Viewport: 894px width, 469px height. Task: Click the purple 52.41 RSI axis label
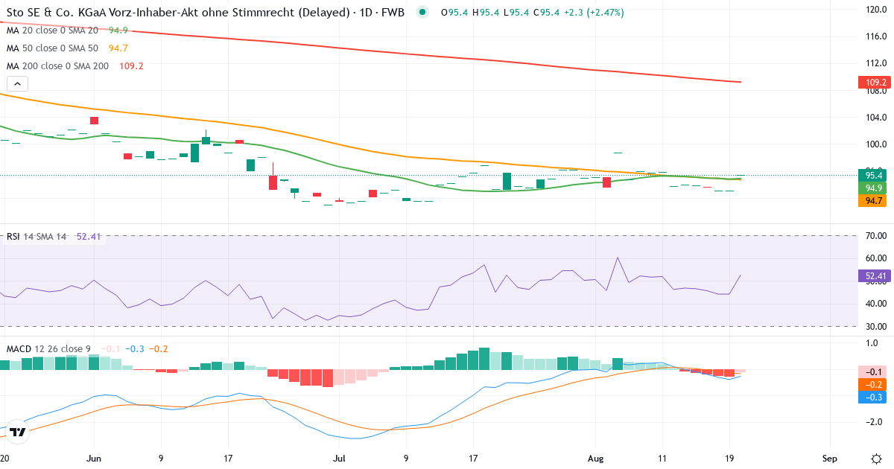point(875,276)
